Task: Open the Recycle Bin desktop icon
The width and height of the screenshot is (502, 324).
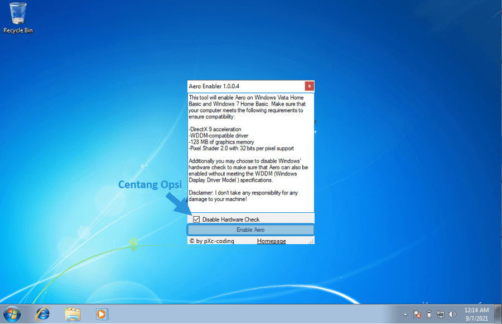Action: [x=18, y=18]
